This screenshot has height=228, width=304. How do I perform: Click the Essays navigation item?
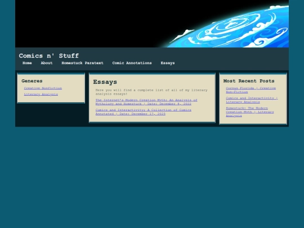click(168, 63)
